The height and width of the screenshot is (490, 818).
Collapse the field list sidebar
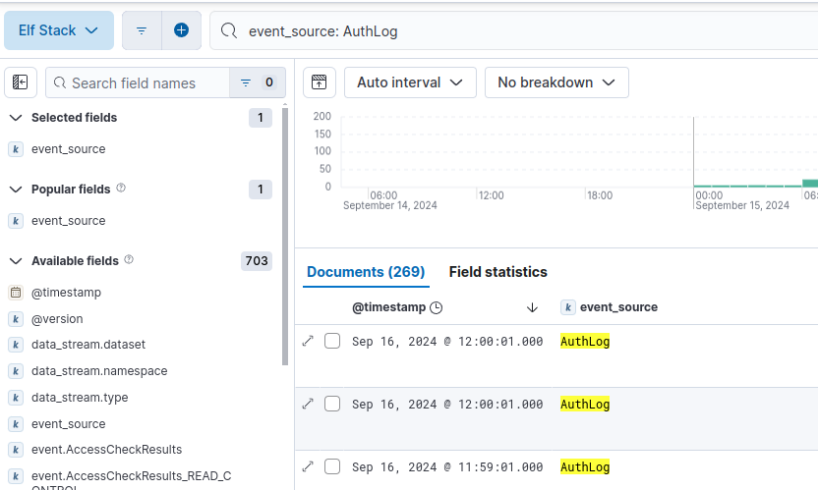click(21, 82)
